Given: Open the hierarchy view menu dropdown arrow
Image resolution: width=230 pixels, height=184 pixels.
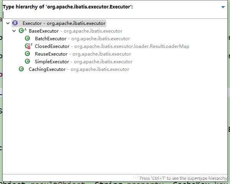Looking at the screenshot, I should point(223,7).
